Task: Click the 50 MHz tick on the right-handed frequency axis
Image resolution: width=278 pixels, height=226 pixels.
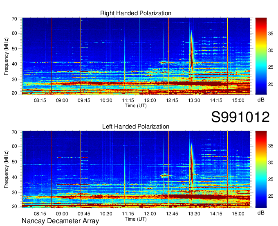Action: [15, 49]
